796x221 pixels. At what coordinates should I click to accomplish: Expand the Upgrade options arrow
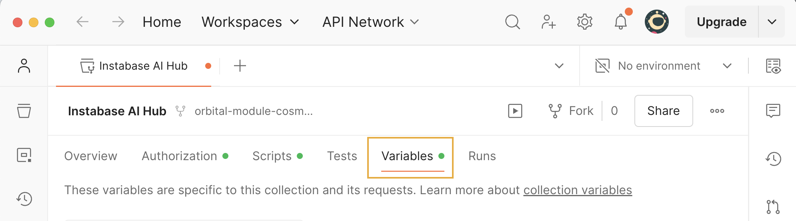click(x=772, y=22)
